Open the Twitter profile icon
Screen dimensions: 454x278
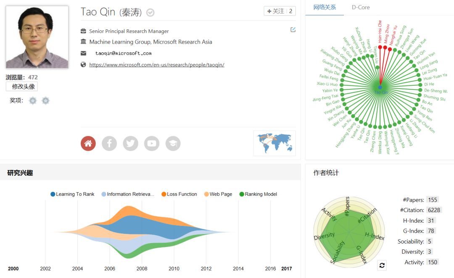pos(131,144)
